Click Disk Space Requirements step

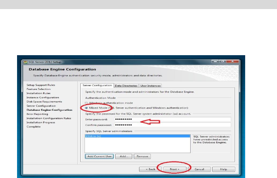[x=44, y=102]
